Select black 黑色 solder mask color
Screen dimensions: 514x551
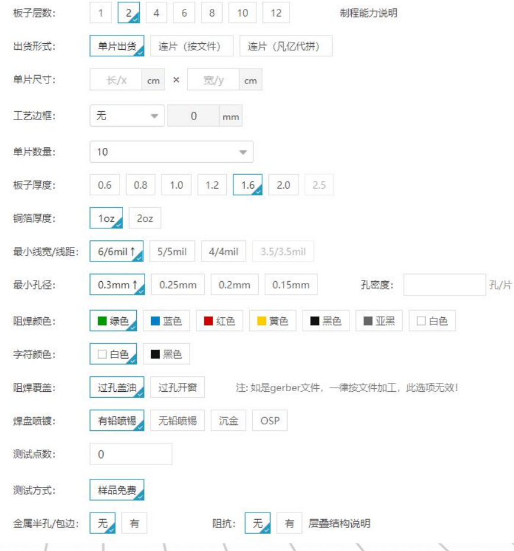[x=326, y=321]
